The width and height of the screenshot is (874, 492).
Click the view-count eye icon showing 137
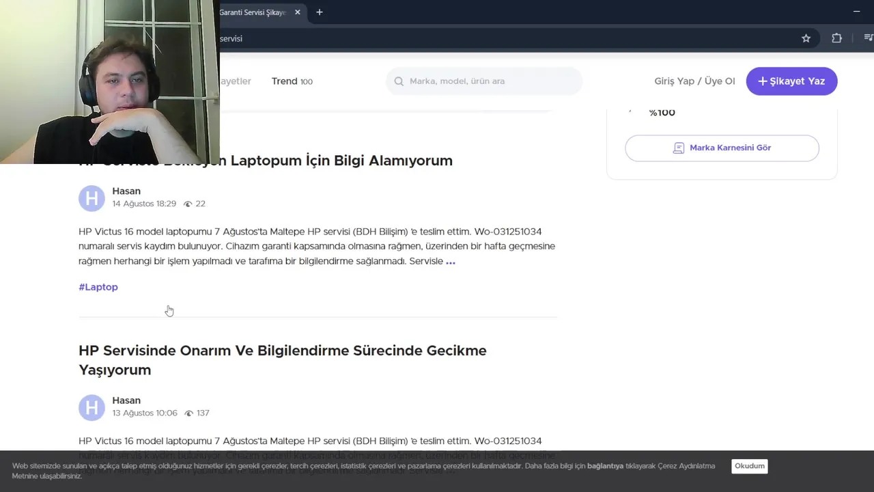tap(188, 413)
